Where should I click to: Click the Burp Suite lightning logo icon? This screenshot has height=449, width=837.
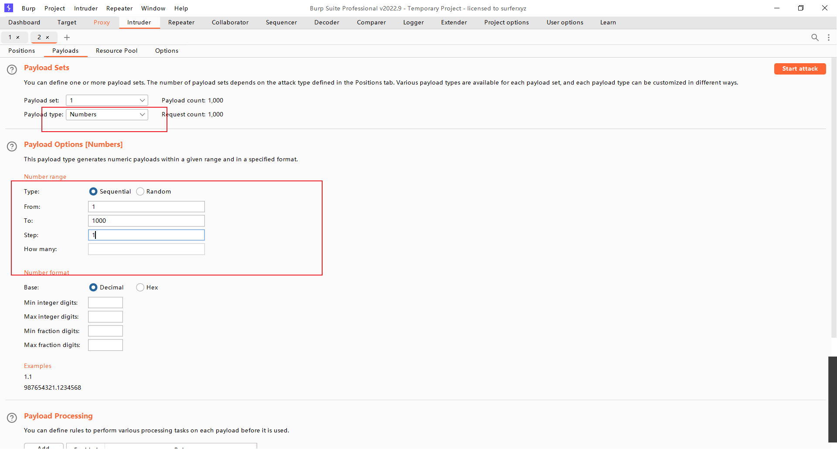point(9,8)
